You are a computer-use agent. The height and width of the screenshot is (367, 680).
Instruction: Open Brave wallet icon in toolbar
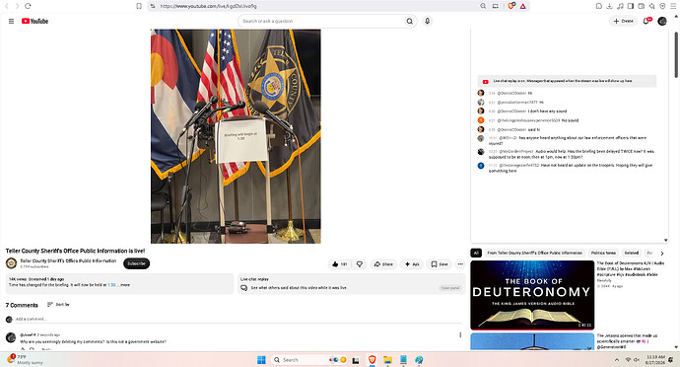(641, 6)
